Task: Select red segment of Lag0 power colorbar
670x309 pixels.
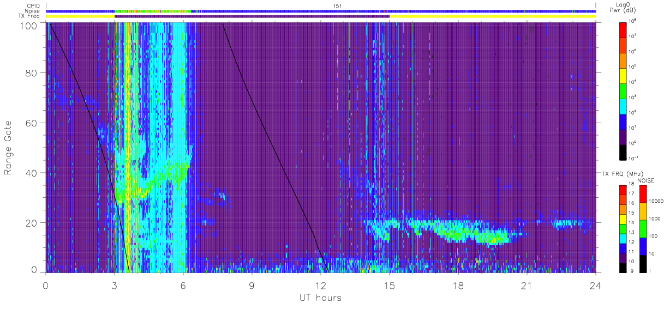Action: [624, 29]
